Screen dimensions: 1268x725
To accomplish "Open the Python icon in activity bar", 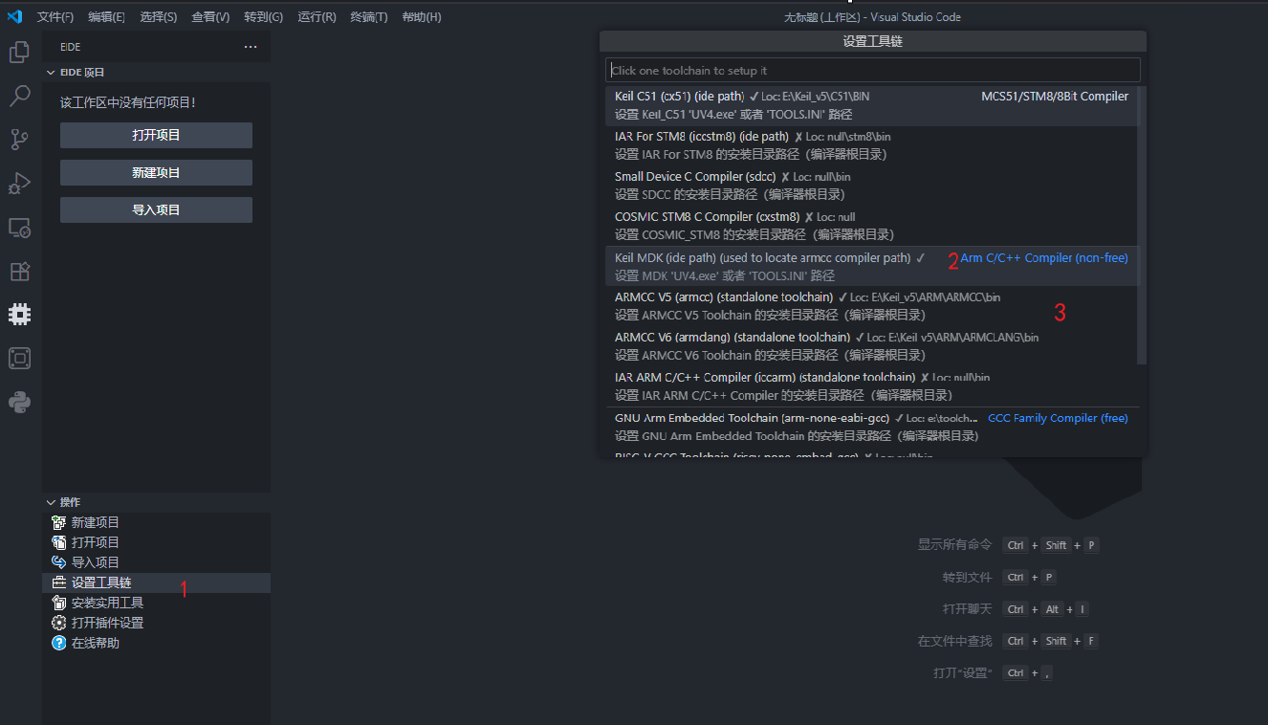I will 19,402.
